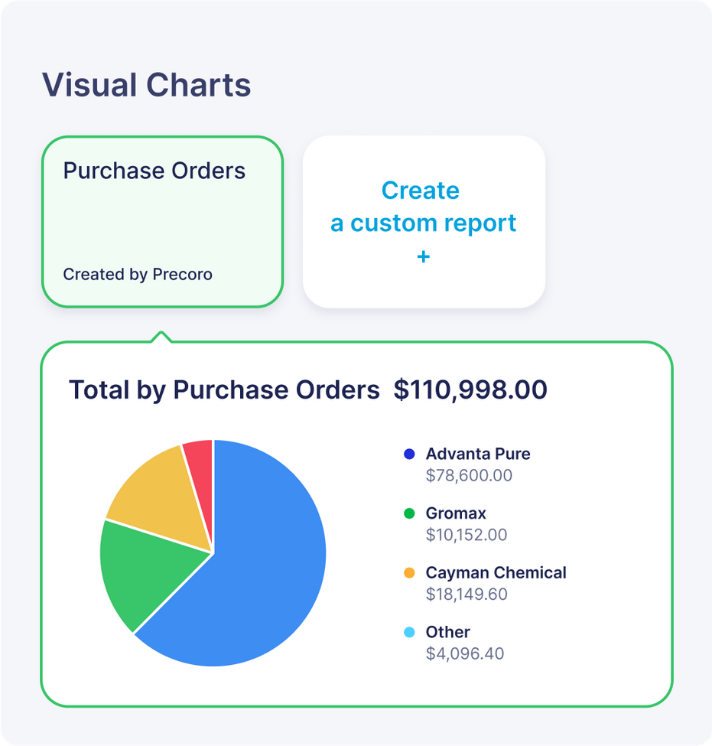
Task: Select the Advanta Pure legend label
Action: pyautogui.click(x=477, y=453)
